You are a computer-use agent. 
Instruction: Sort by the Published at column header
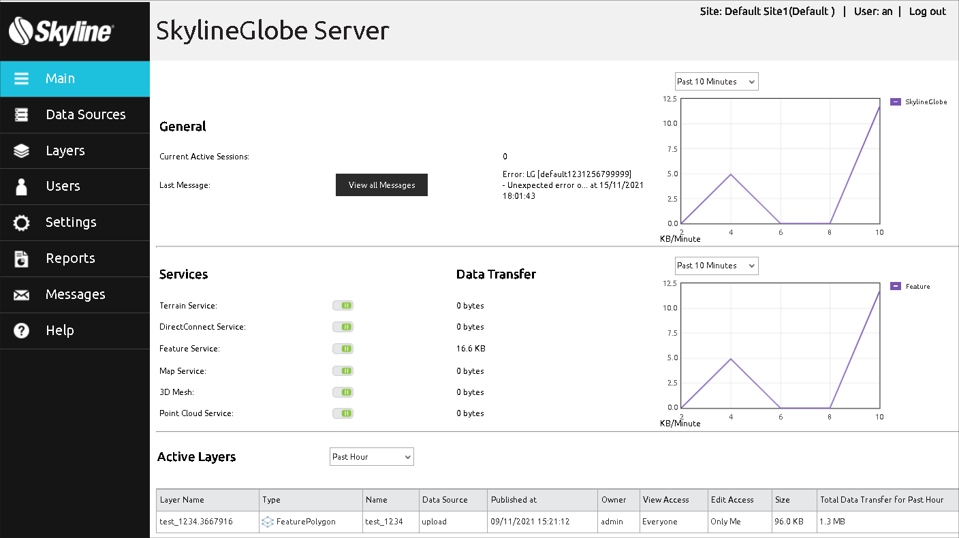(x=543, y=500)
